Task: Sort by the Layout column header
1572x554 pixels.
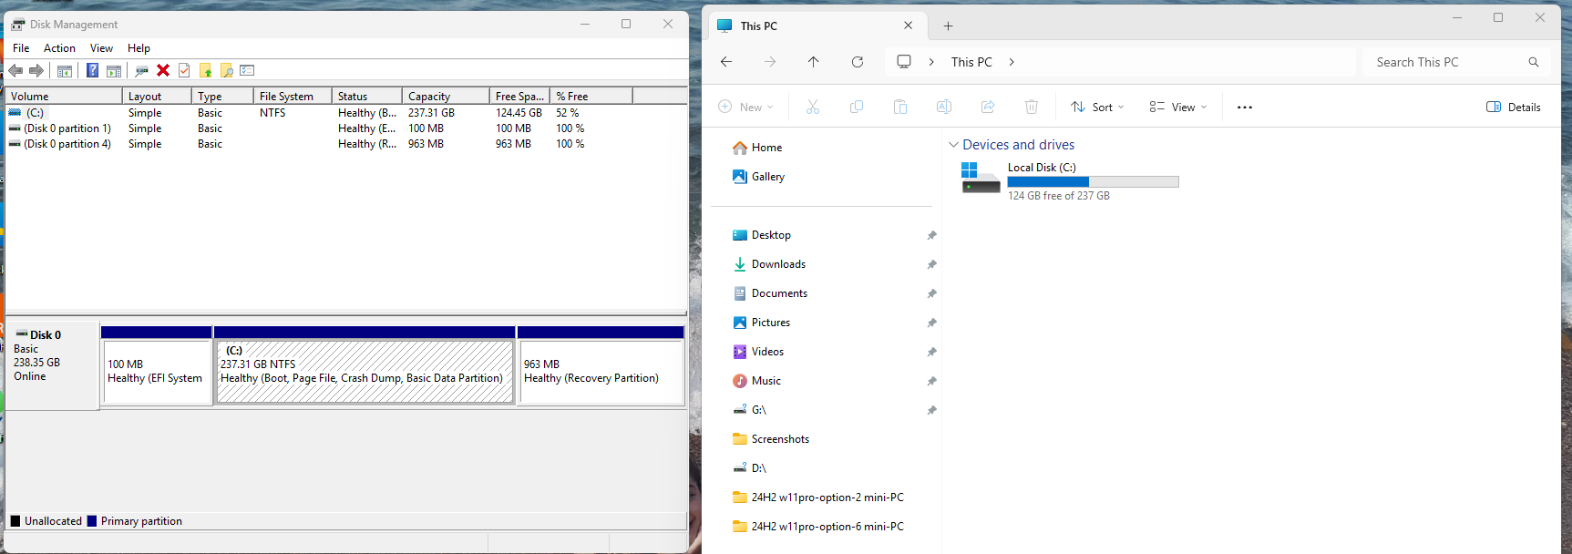Action: 157,96
